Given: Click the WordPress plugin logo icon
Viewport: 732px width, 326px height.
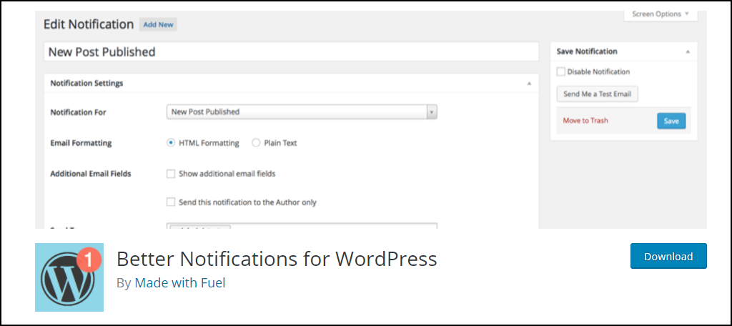Looking at the screenshot, I should [69, 277].
